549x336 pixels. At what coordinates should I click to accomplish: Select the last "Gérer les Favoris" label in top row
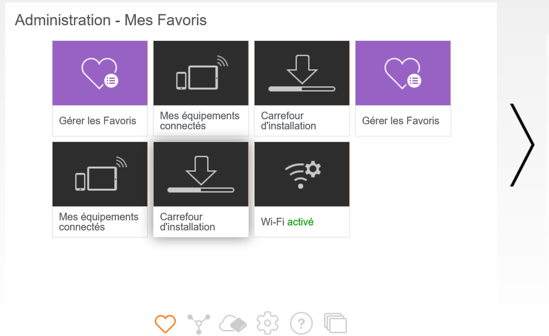[401, 121]
